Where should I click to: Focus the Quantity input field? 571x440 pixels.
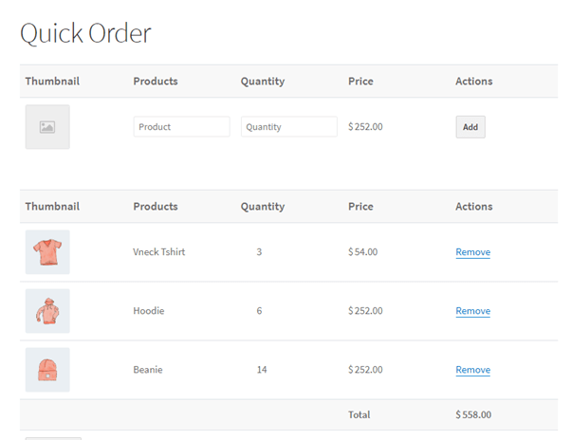point(288,127)
